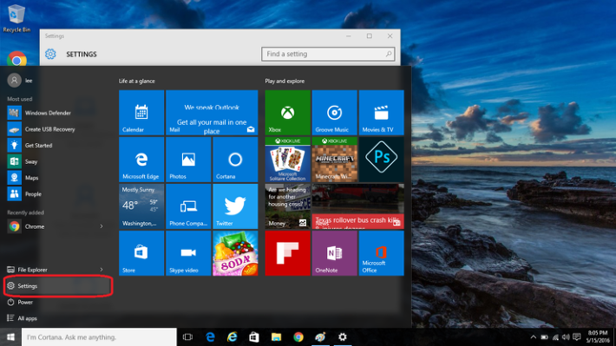Open Internet Explorer from the taskbar
616x346 pixels.
pyautogui.click(x=233, y=337)
